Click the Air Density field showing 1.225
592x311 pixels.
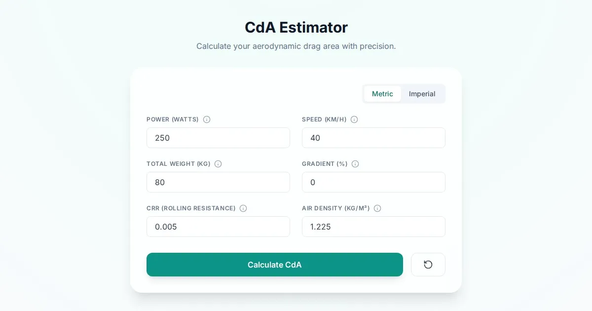pos(373,227)
